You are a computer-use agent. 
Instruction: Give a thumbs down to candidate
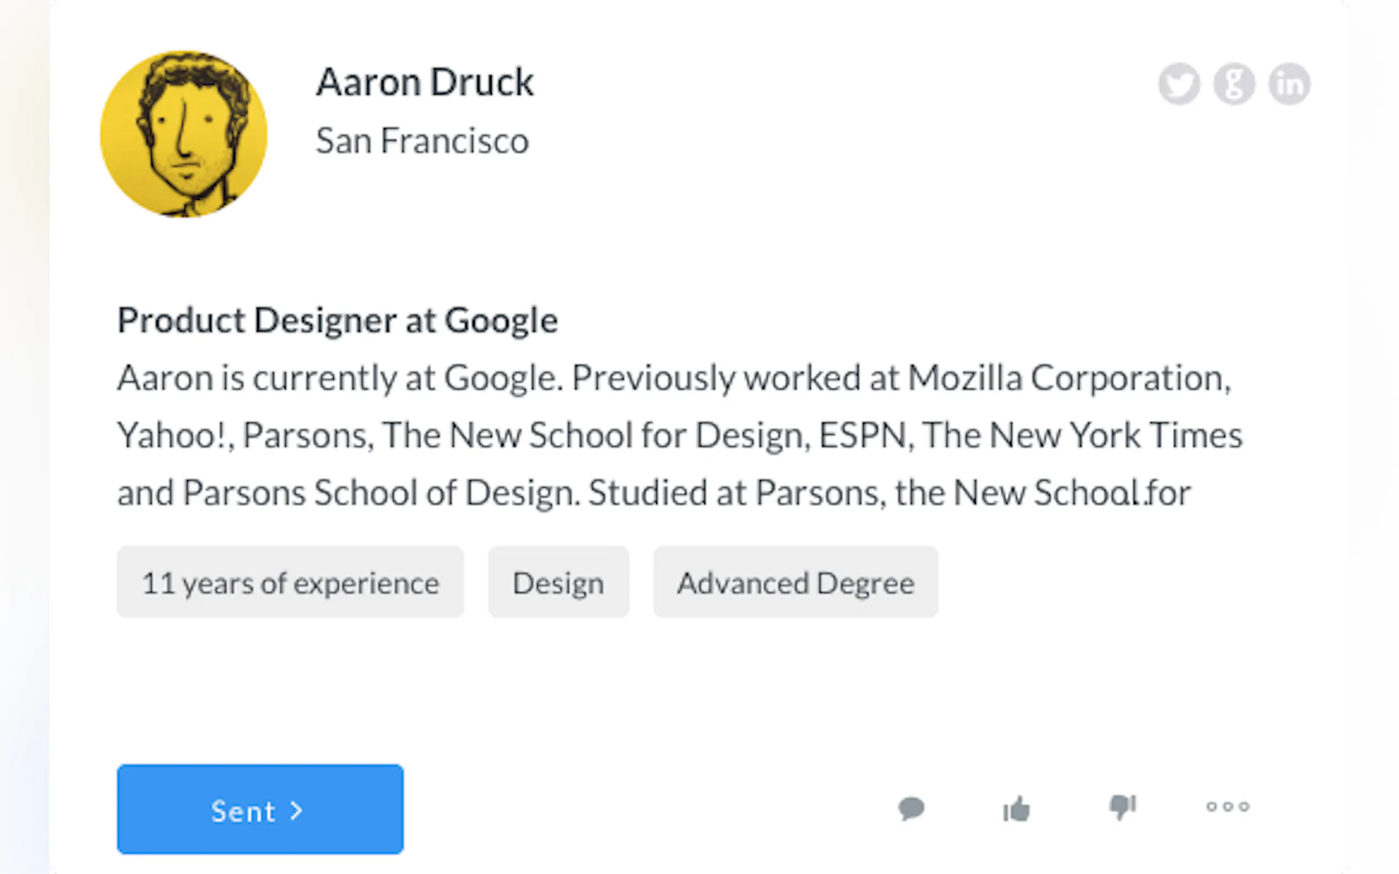click(1123, 807)
